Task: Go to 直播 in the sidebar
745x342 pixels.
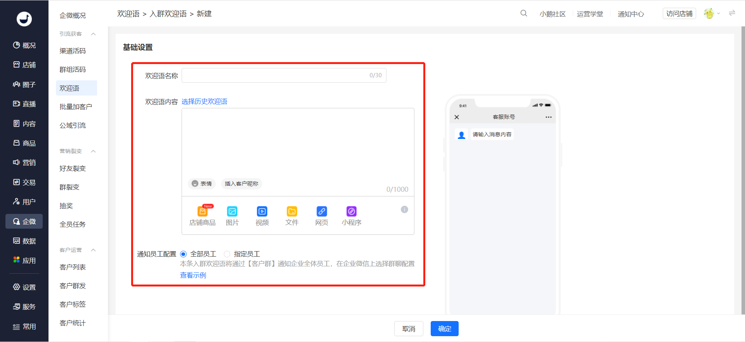Action: tap(24, 104)
